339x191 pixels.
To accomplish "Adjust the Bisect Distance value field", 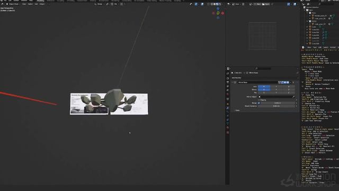I will (x=276, y=106).
